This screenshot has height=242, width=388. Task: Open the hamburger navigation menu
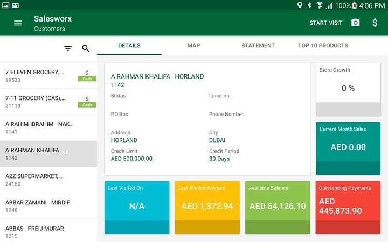18,23
